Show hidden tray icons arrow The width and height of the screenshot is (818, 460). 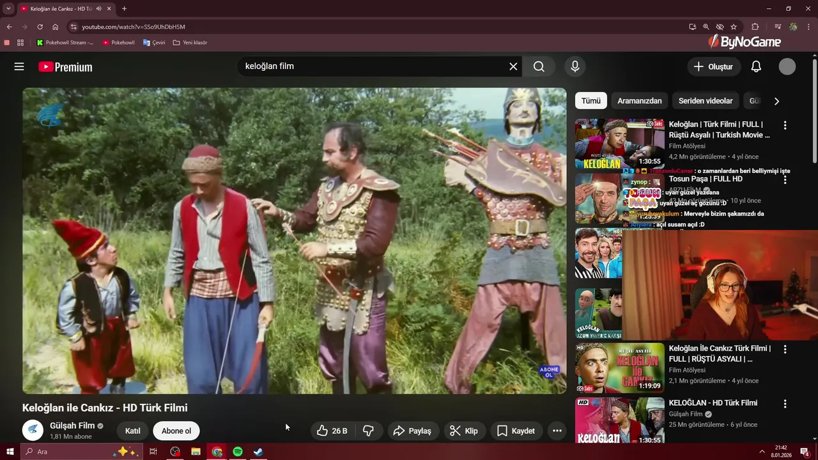pos(762,452)
